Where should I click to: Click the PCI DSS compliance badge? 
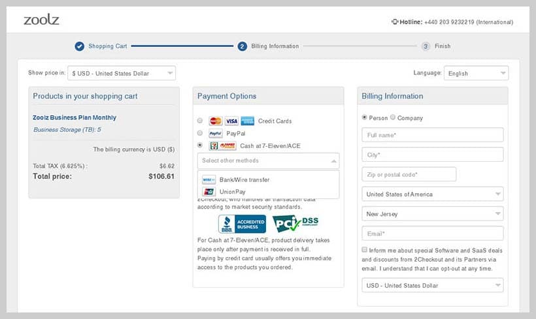(295, 224)
